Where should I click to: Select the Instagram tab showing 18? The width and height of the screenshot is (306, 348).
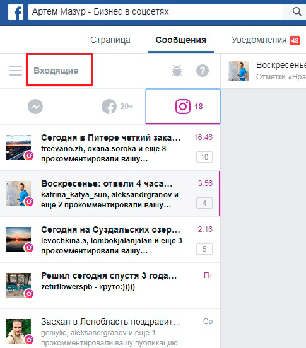click(183, 107)
